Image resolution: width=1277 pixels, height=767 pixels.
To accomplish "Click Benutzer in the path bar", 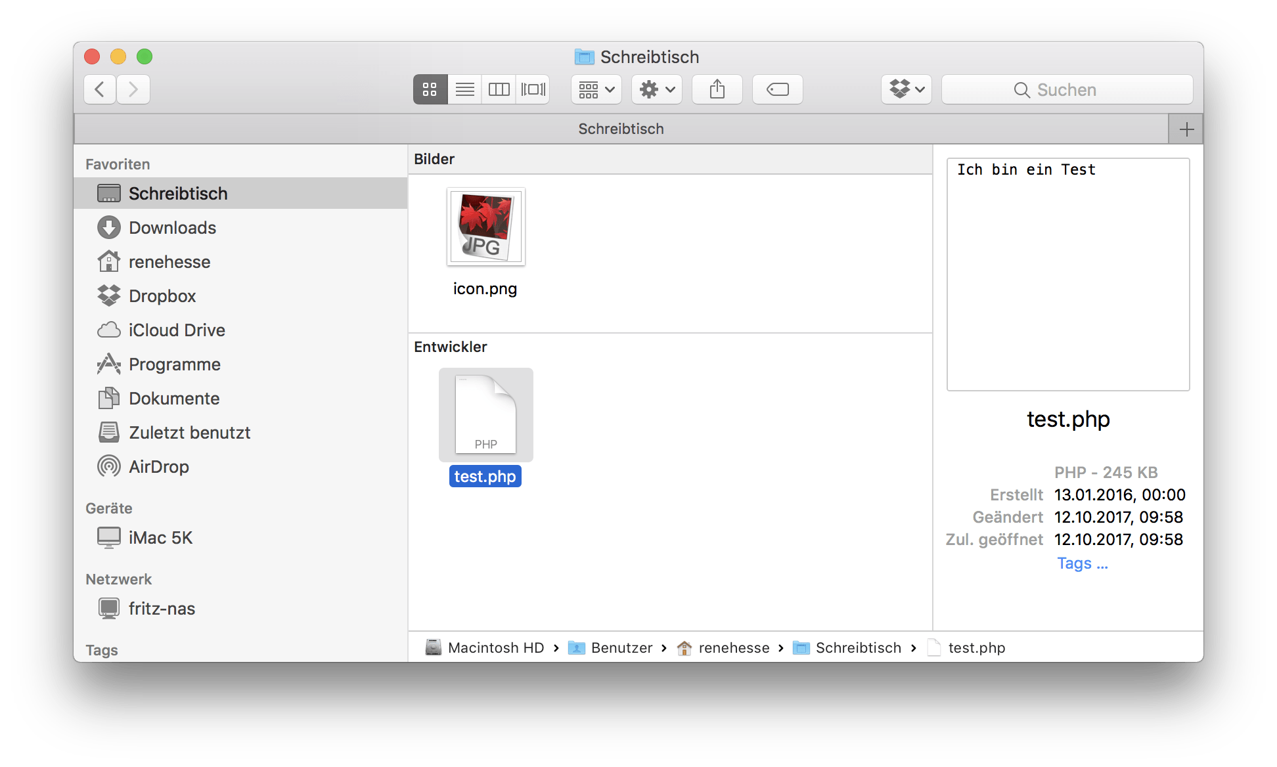I will pyautogui.click(x=610, y=647).
